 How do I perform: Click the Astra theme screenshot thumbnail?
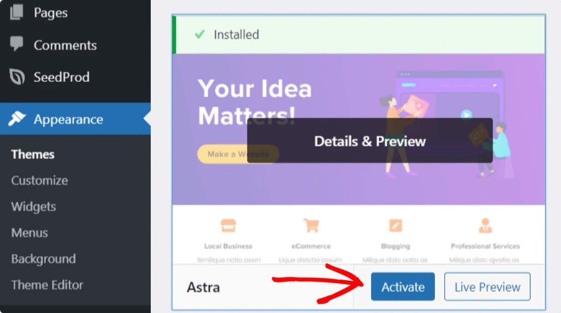point(358,159)
